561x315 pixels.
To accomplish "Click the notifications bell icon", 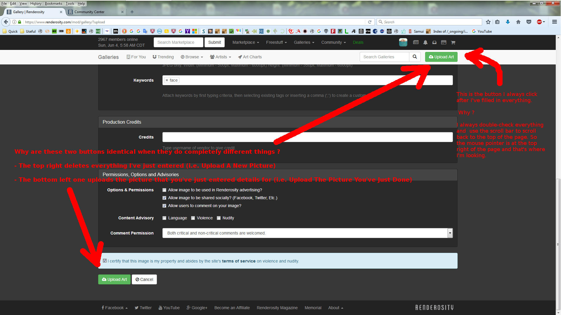I will (x=425, y=43).
